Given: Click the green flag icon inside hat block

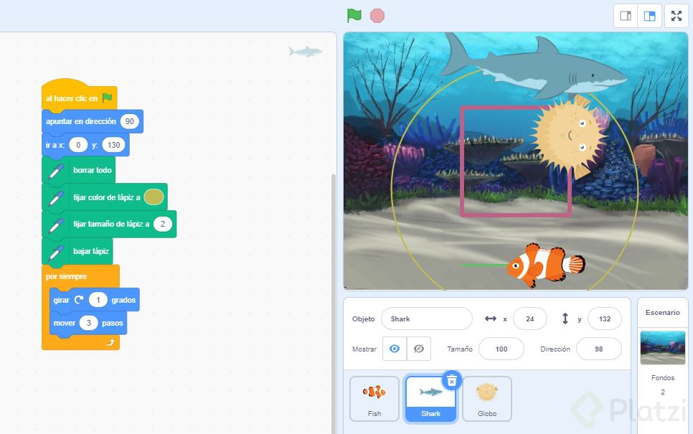Looking at the screenshot, I should [107, 98].
